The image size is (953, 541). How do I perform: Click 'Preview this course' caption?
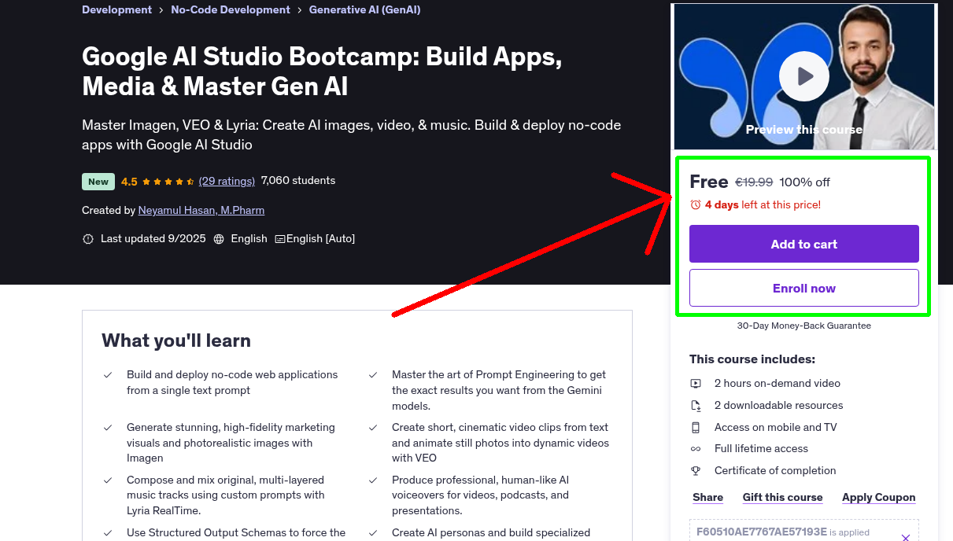pyautogui.click(x=803, y=130)
